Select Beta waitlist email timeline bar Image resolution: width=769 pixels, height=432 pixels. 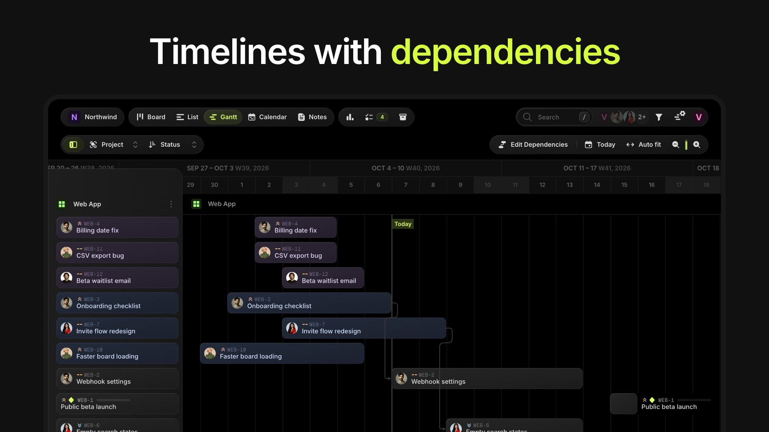click(x=323, y=278)
